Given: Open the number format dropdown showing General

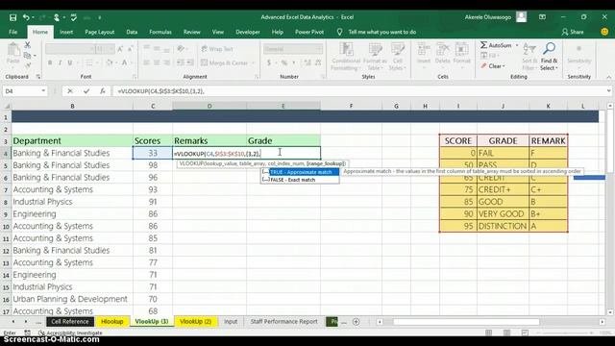Looking at the screenshot, I should click(319, 49).
